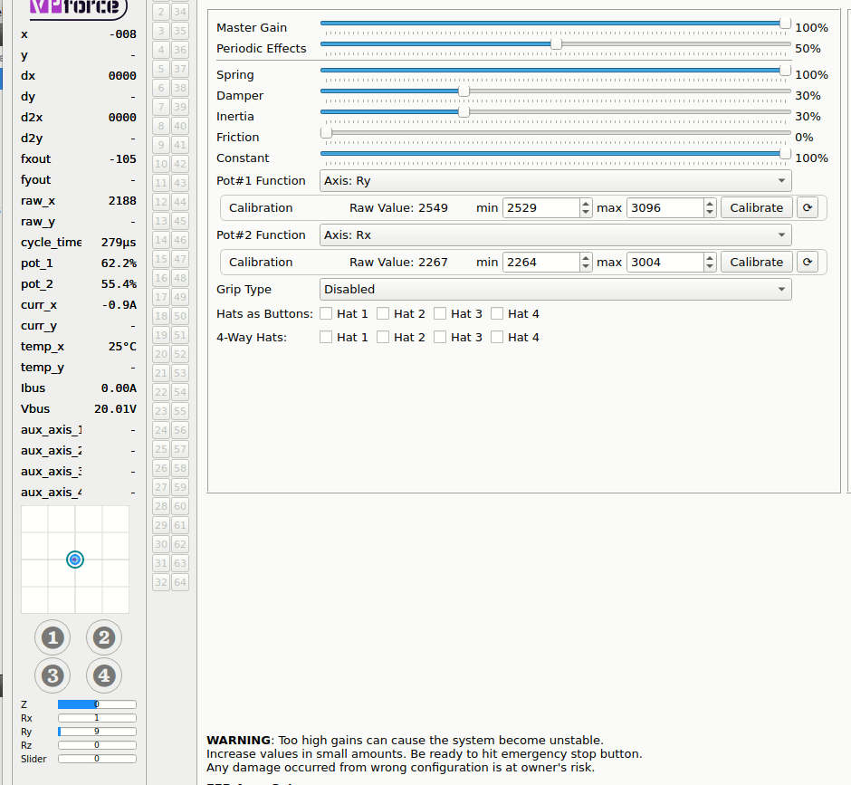
Task: Click joystick button indicator 4
Action: pos(103,675)
